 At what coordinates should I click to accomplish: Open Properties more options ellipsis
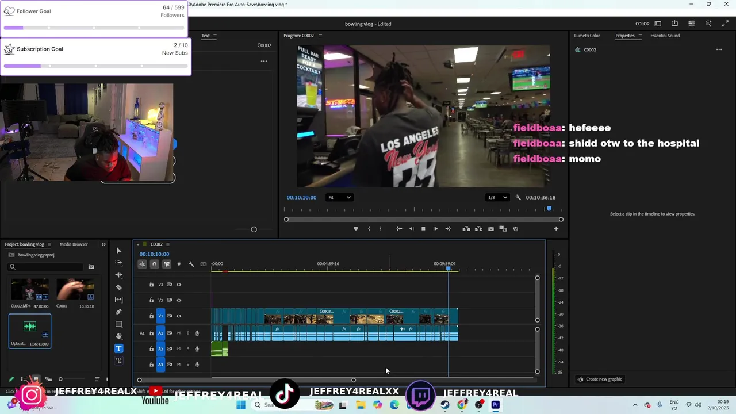click(719, 49)
